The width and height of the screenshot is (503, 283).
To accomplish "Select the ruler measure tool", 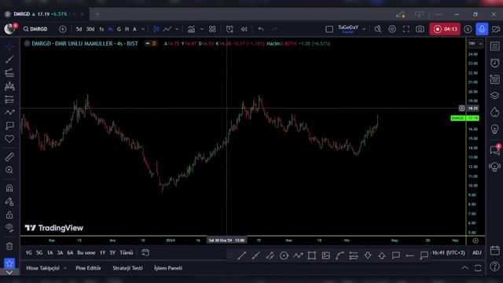I will tap(9, 157).
